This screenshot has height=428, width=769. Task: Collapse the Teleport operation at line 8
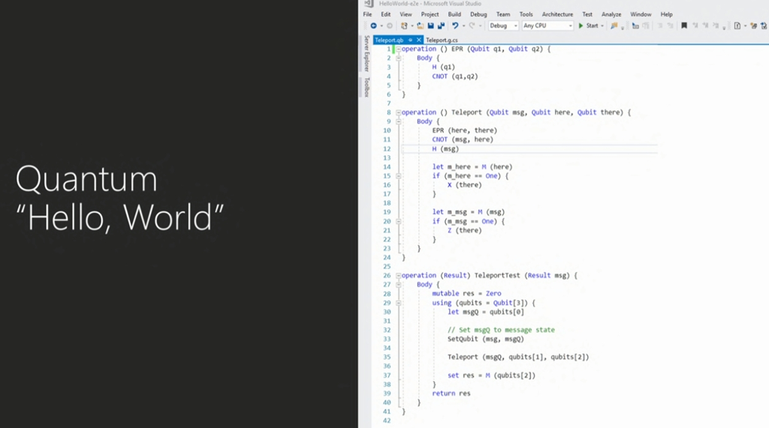[398, 112]
